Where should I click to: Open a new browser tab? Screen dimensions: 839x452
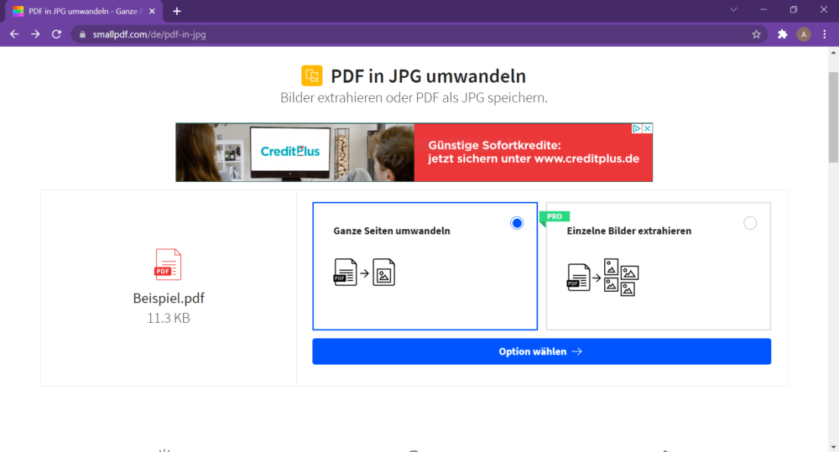click(176, 11)
